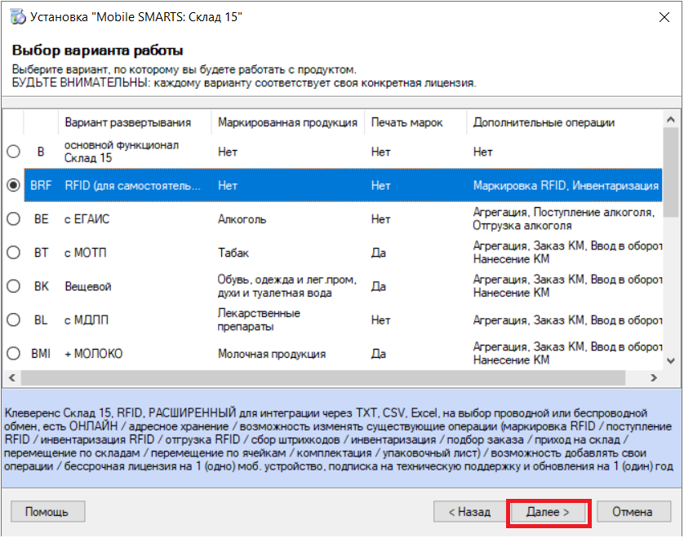Image resolution: width=684 pixels, height=538 pixels.
Task: Continue with the Далее button
Action: [x=548, y=511]
